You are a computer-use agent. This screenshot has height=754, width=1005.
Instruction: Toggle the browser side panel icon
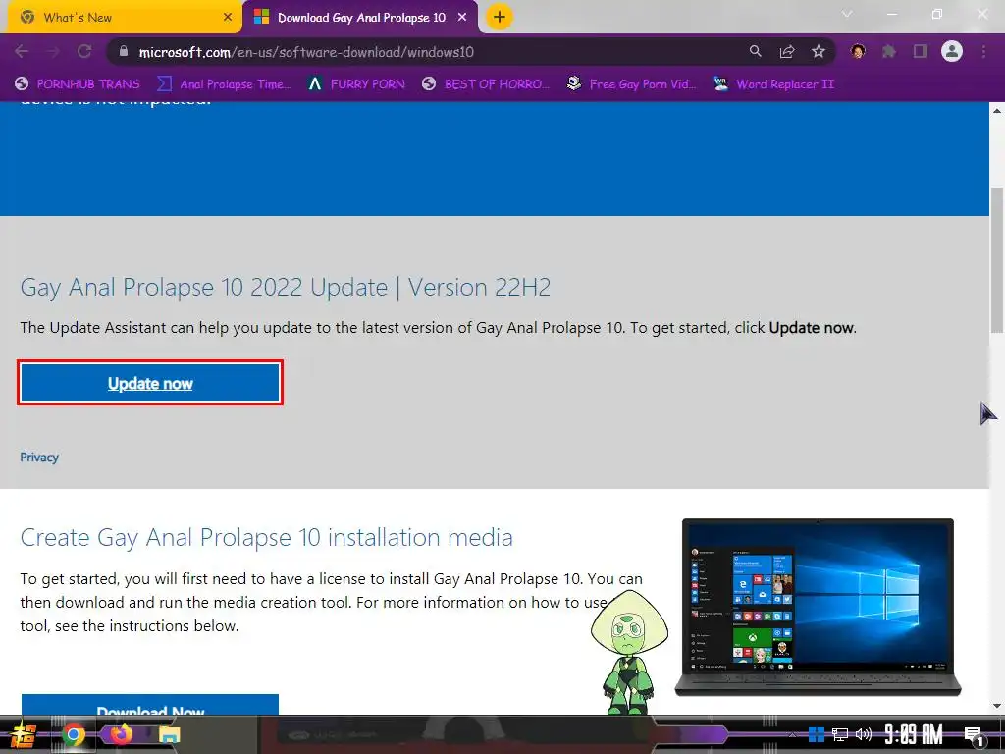click(920, 51)
